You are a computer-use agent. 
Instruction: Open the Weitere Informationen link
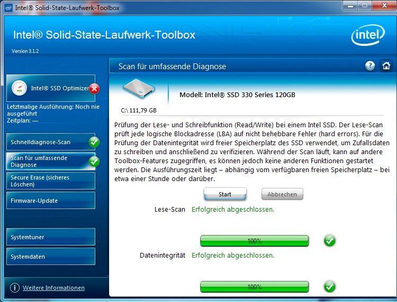tap(53, 288)
